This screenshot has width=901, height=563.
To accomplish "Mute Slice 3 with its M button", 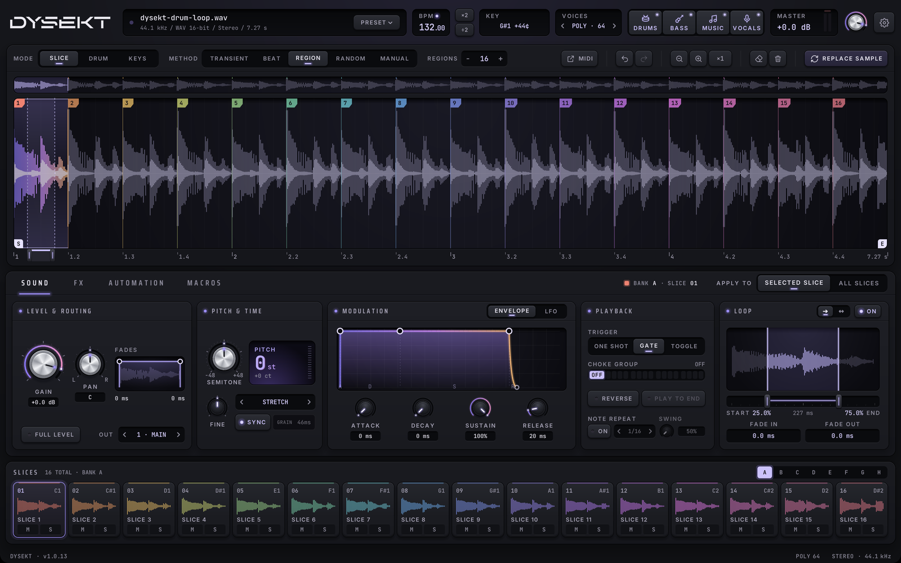I will [x=137, y=530].
